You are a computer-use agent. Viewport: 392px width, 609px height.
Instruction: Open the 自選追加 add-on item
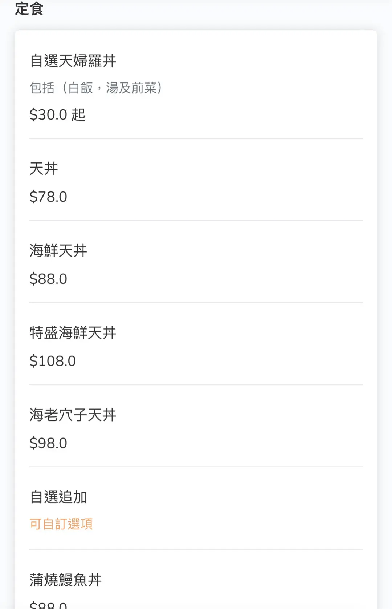pyautogui.click(x=58, y=497)
